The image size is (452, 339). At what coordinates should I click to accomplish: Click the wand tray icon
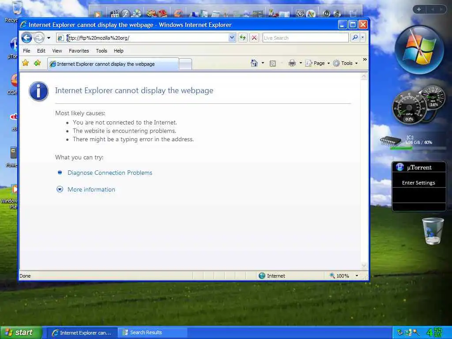(x=416, y=332)
